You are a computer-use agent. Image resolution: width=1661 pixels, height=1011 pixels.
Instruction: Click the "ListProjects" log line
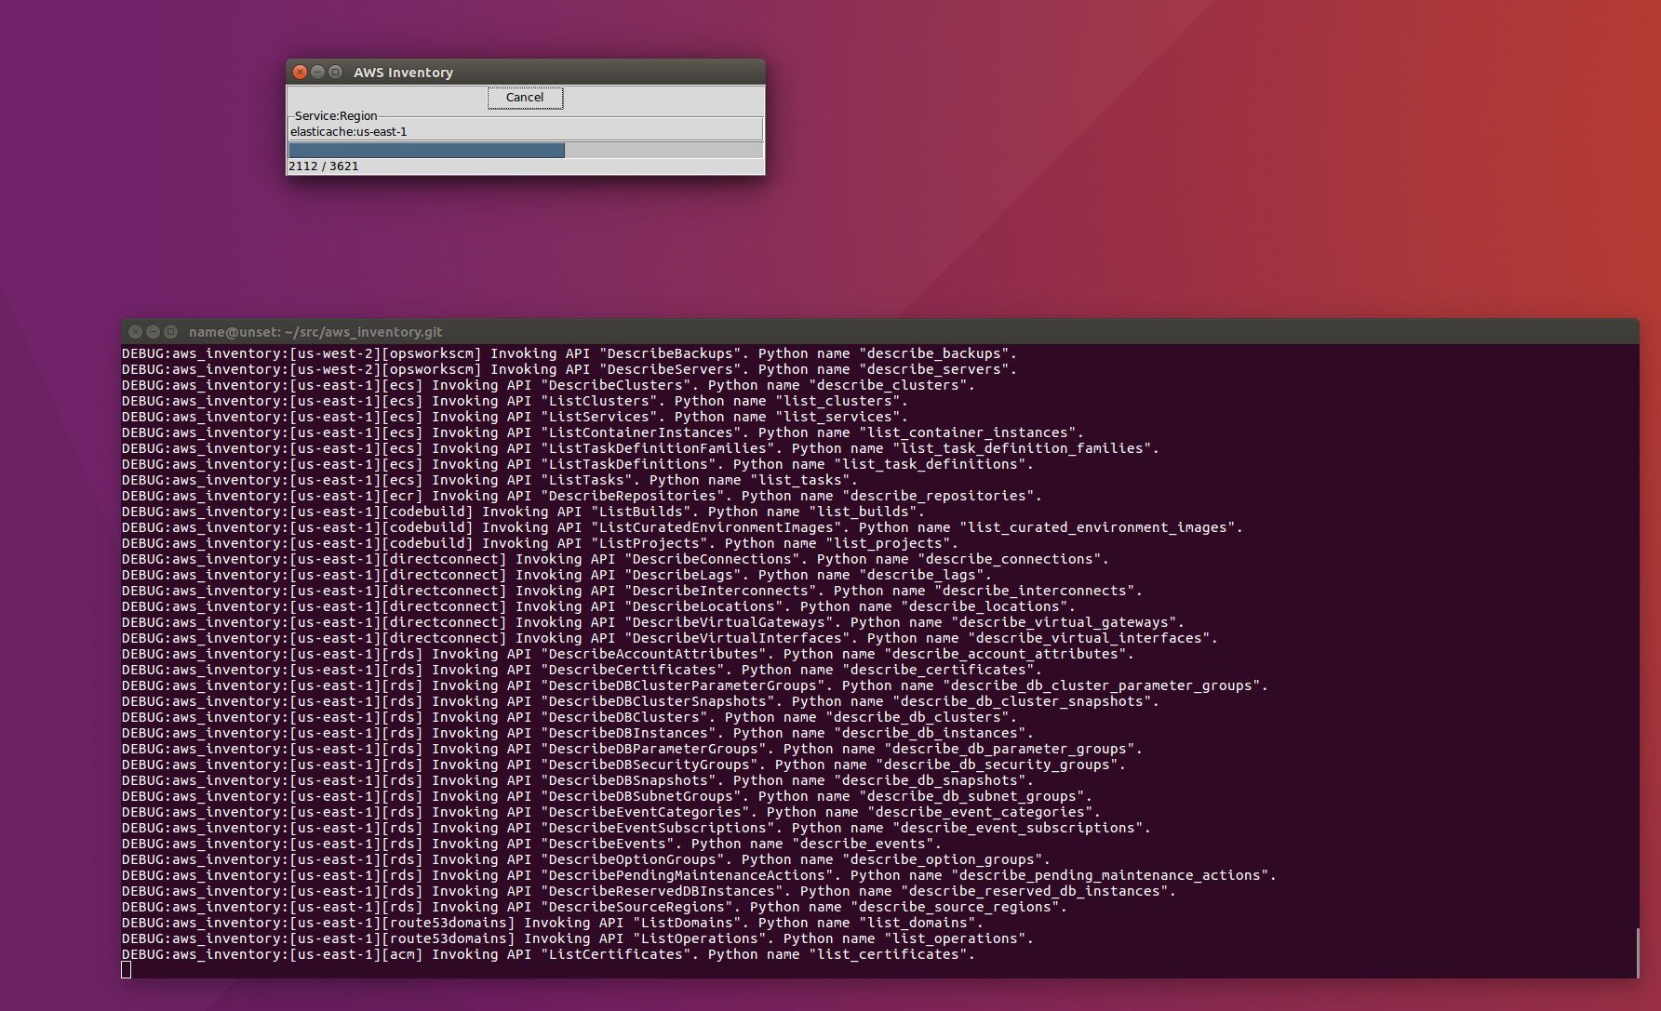(x=540, y=543)
